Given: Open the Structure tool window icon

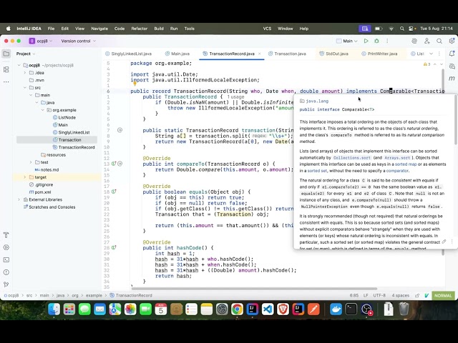Looking at the screenshot, I should point(6,69).
